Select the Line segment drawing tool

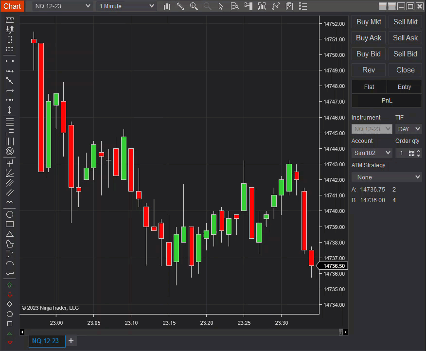(x=10, y=61)
